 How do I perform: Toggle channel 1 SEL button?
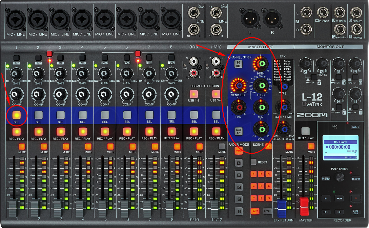click(x=16, y=115)
